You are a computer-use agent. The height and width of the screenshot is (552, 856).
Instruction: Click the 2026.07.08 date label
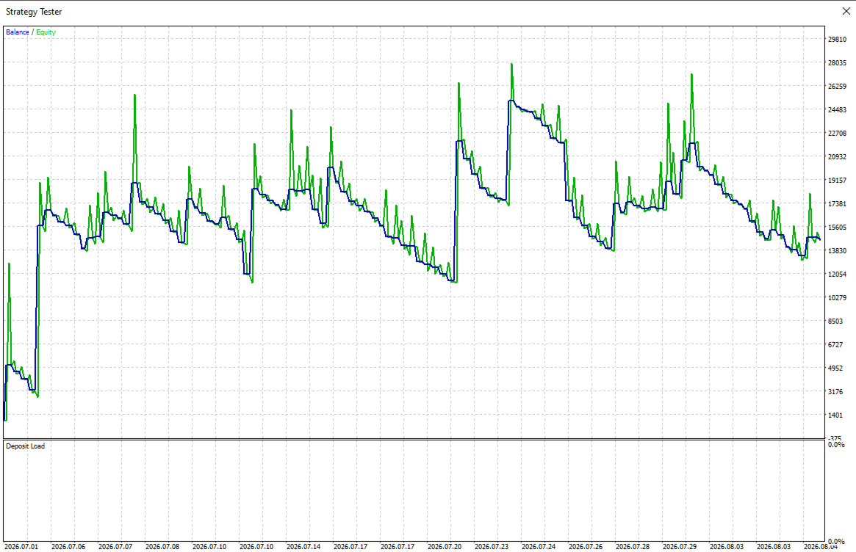tap(162, 546)
